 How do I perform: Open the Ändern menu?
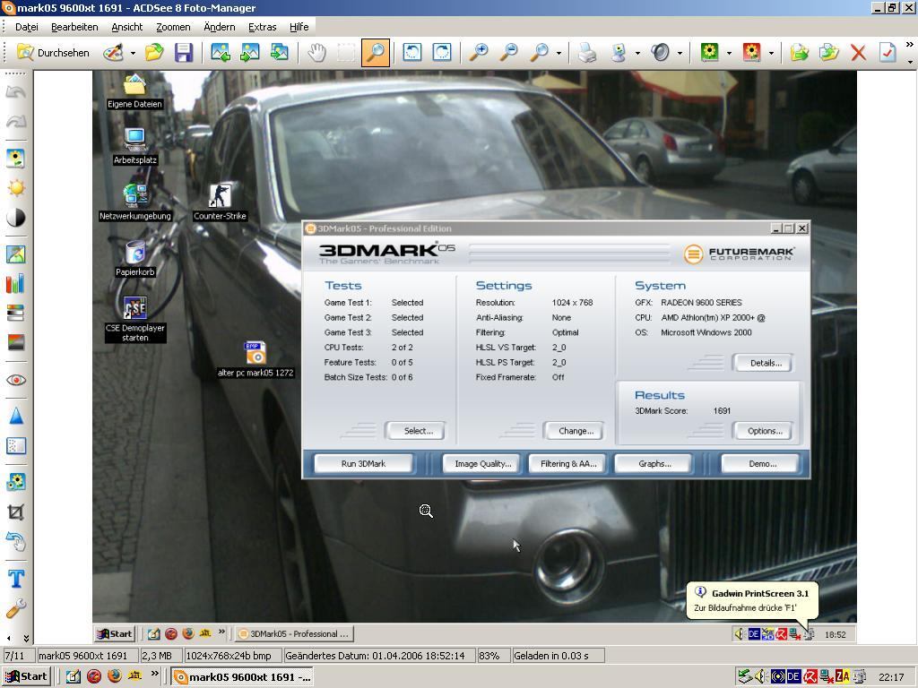tap(220, 27)
